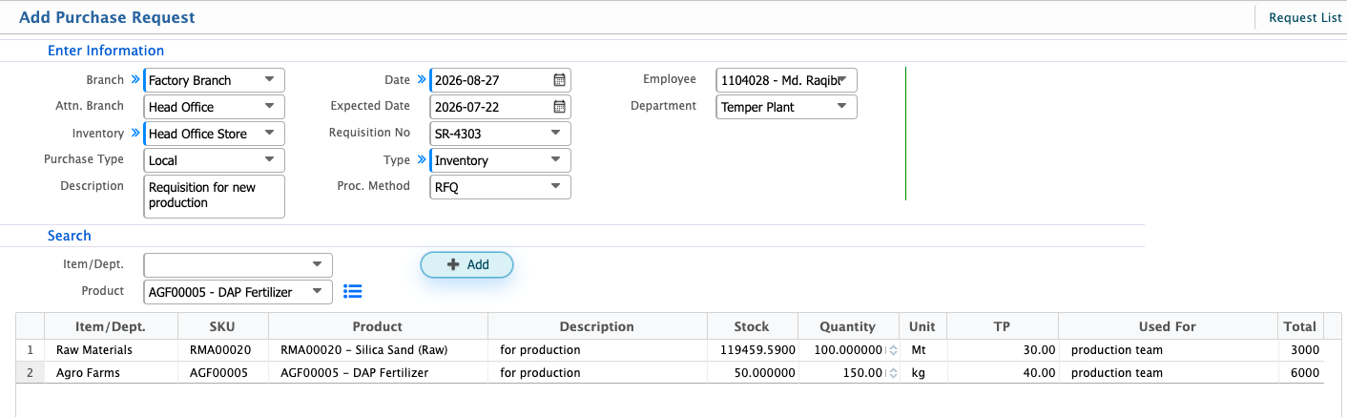Click the RMA00020 SKU cell
The image size is (1347, 417).
coord(222,350)
